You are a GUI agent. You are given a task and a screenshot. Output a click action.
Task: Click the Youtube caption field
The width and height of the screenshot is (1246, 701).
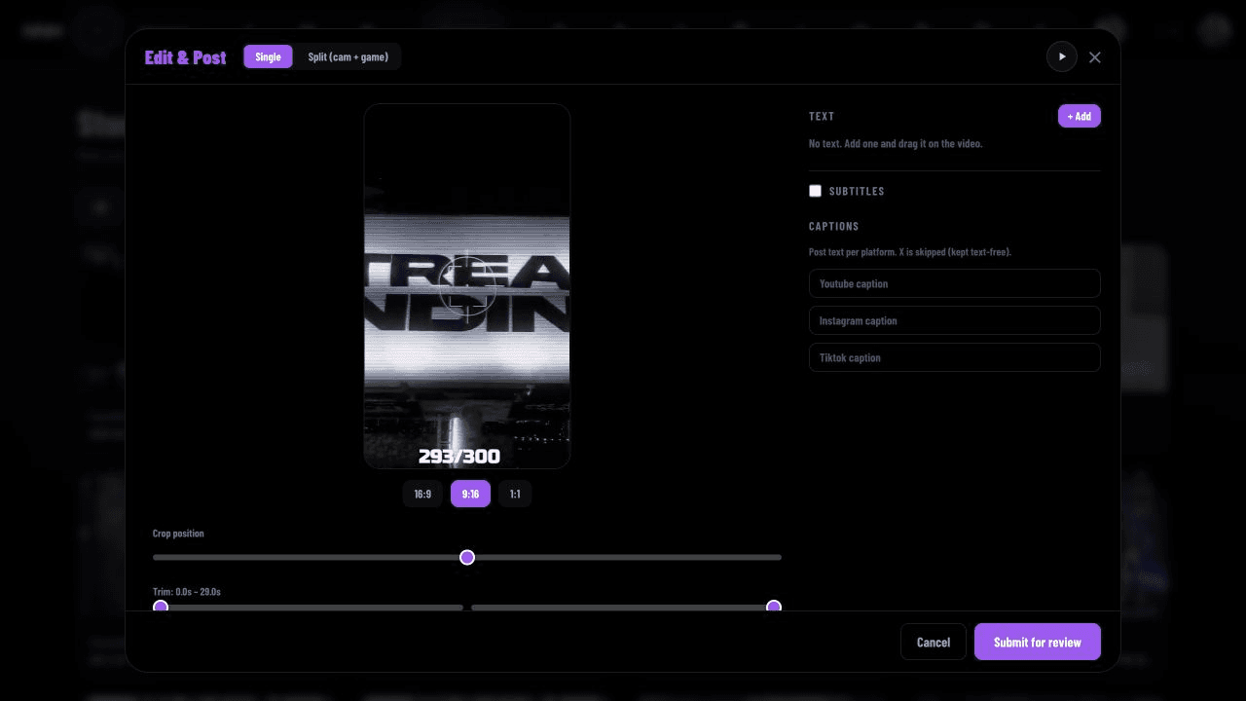pyautogui.click(x=955, y=283)
